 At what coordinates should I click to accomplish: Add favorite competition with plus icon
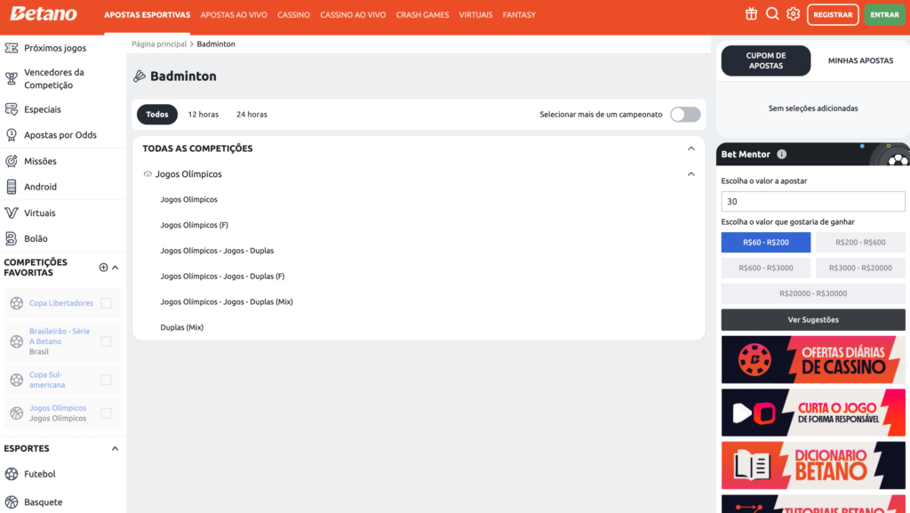point(103,268)
